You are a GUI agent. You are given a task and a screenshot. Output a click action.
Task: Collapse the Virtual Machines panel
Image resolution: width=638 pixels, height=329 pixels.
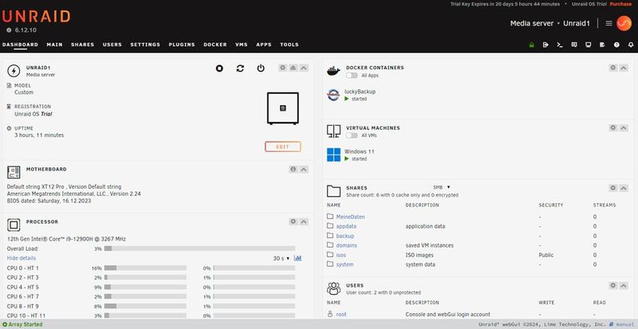coord(624,127)
